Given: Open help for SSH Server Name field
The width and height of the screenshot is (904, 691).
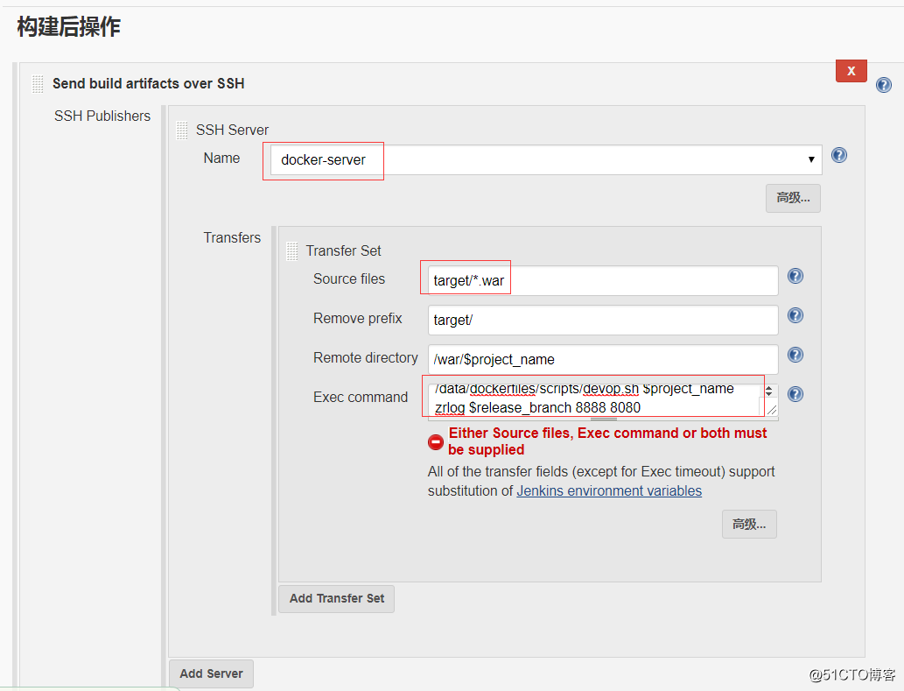Looking at the screenshot, I should [839, 156].
